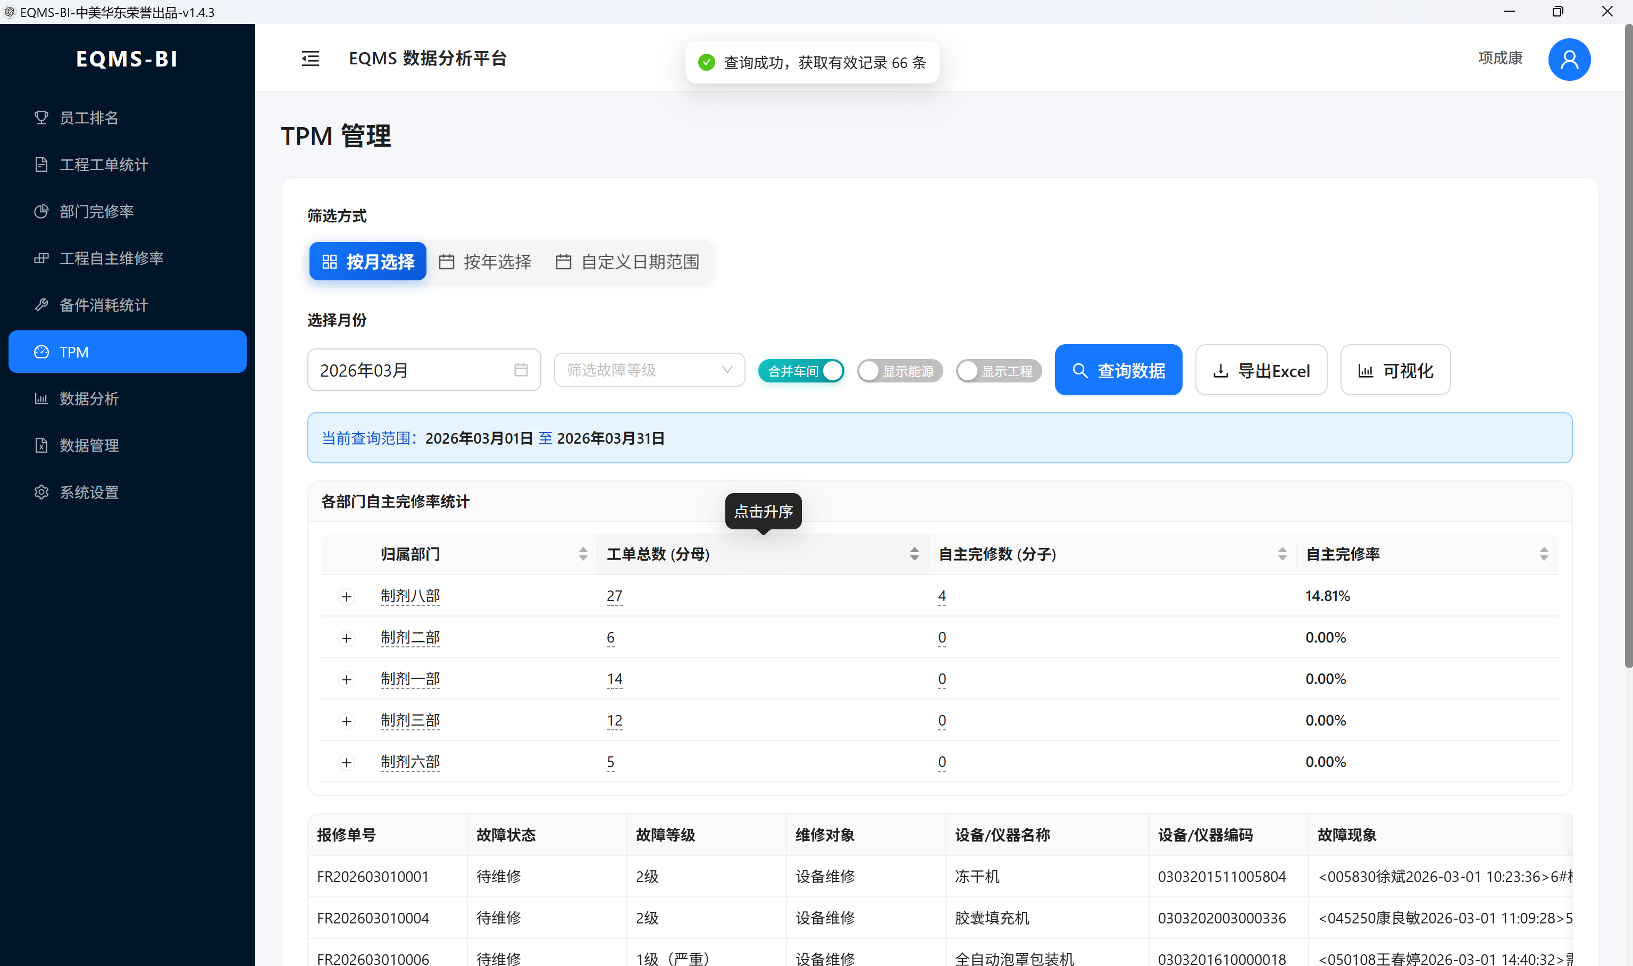Click the 14.81% completion rate value
The height and width of the screenshot is (966, 1633).
[1327, 596]
